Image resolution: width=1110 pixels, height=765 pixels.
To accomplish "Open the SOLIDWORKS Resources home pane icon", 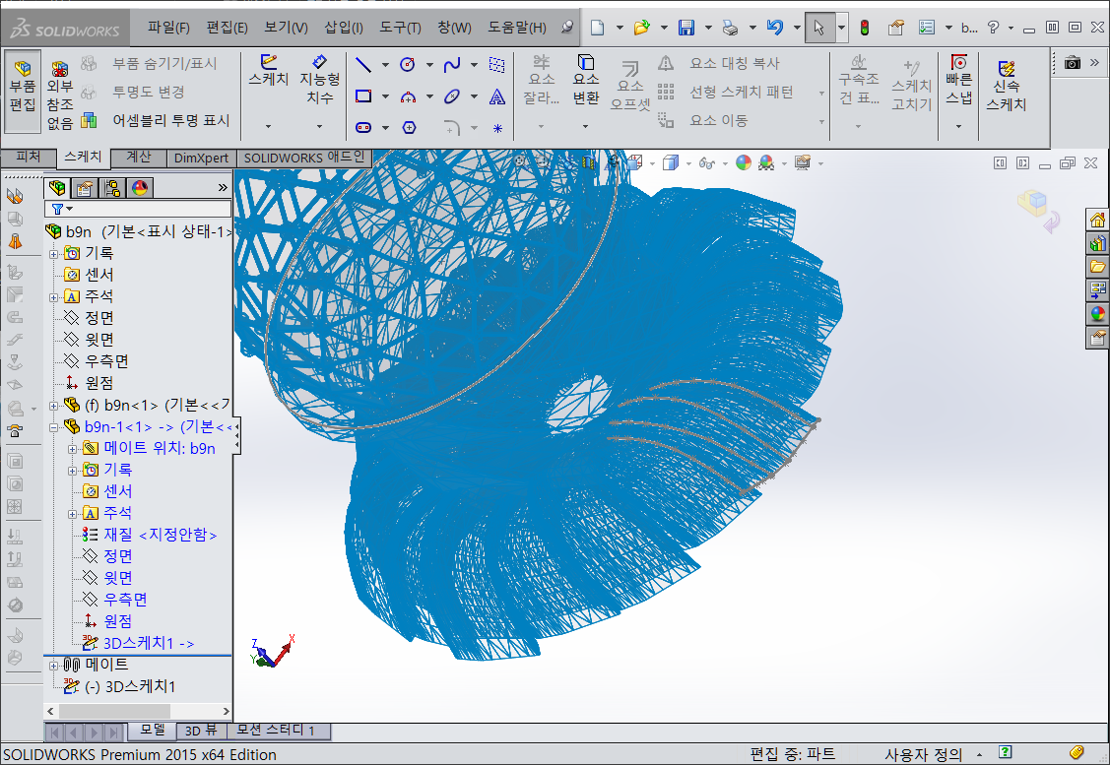I will [x=1097, y=221].
